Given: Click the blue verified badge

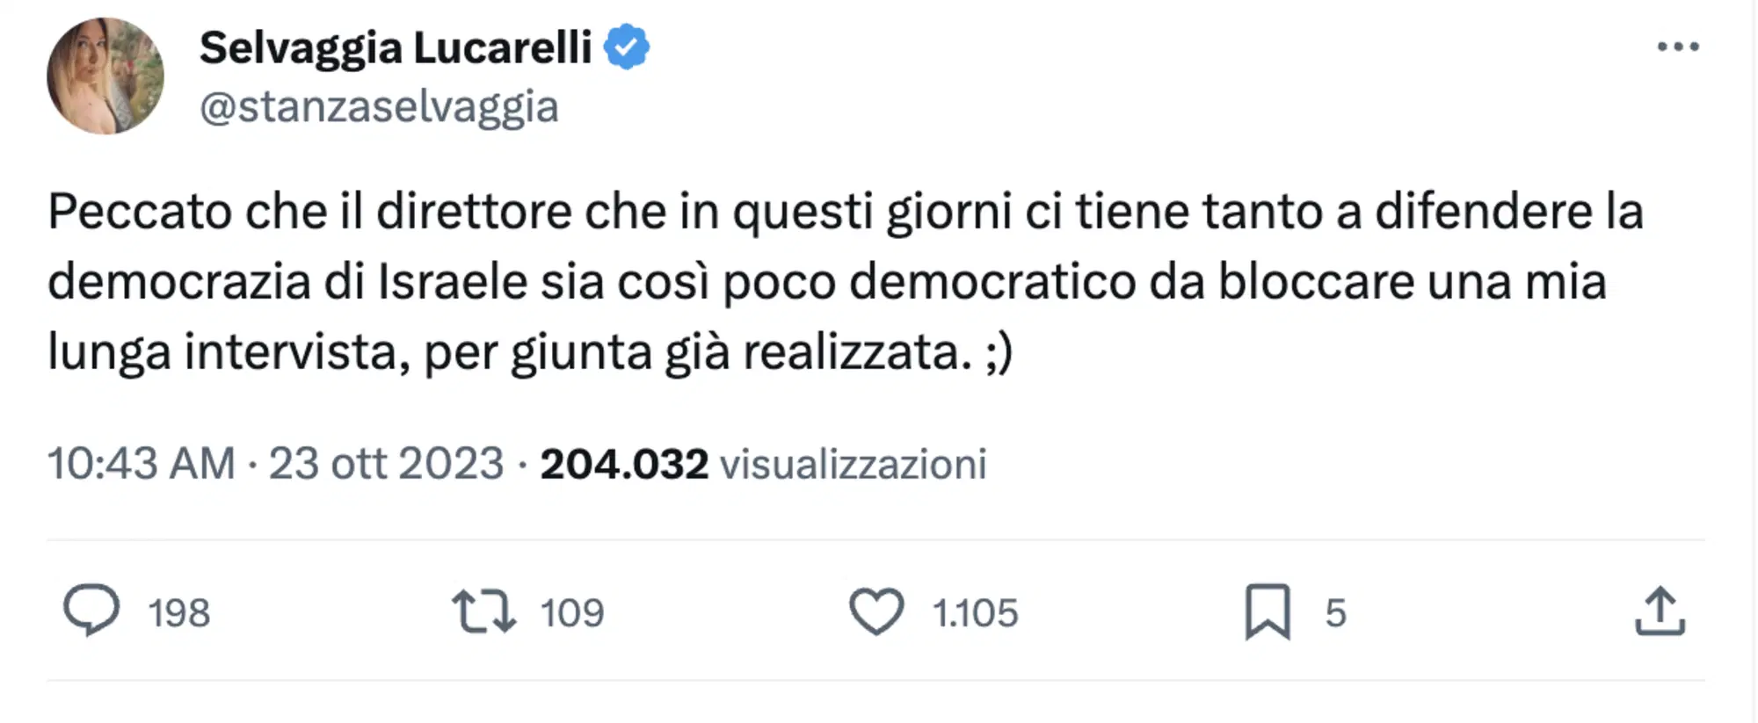Looking at the screenshot, I should coord(628,47).
